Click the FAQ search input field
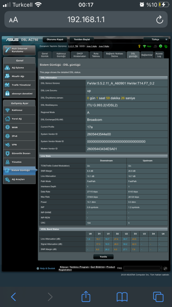The width and height of the screenshot is (172, 307). click(x=142, y=268)
